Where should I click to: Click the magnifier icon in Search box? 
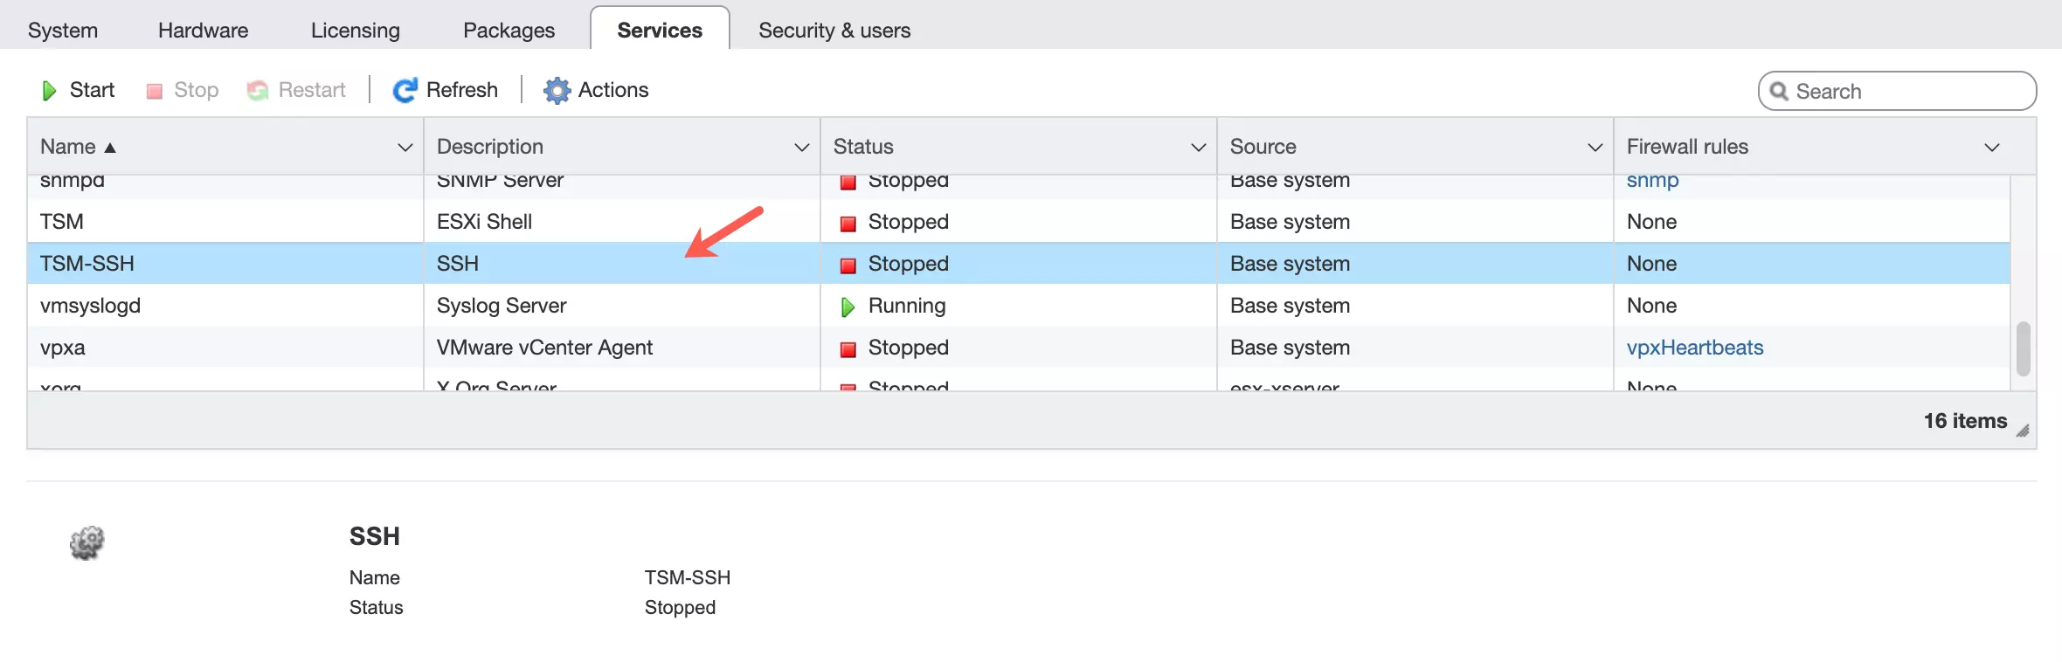pyautogui.click(x=1778, y=92)
